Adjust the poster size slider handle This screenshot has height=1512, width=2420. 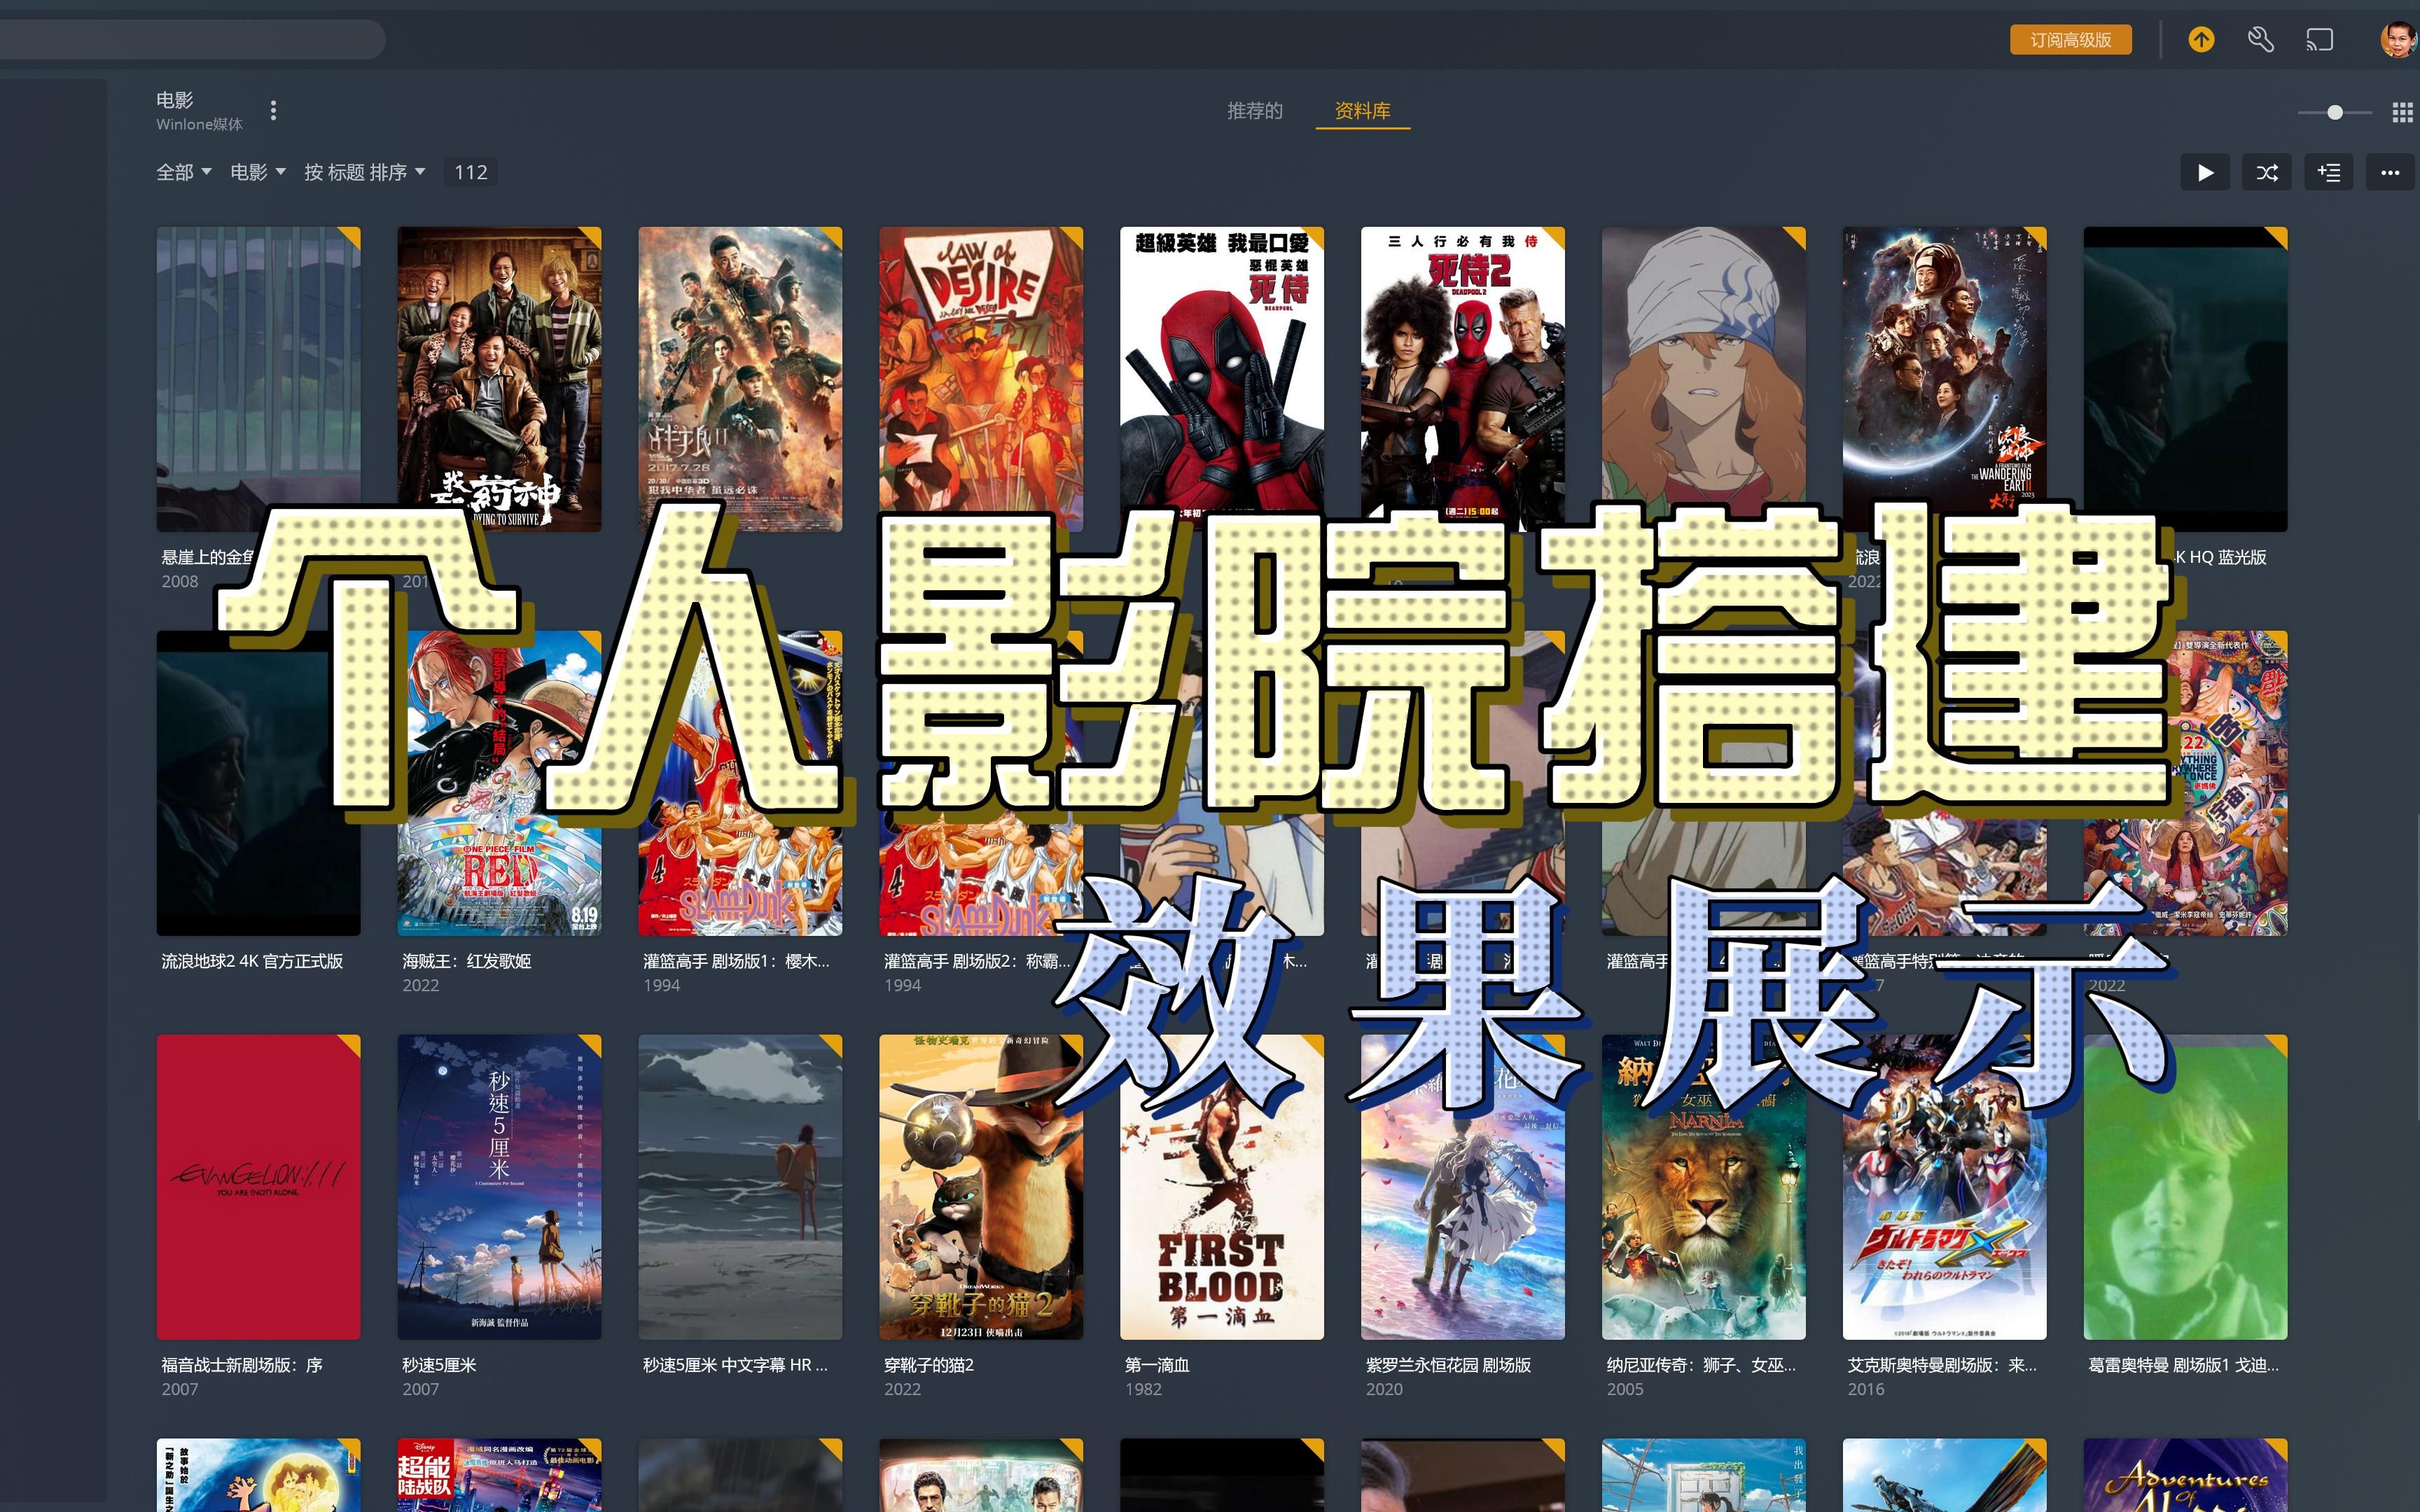pyautogui.click(x=2335, y=112)
